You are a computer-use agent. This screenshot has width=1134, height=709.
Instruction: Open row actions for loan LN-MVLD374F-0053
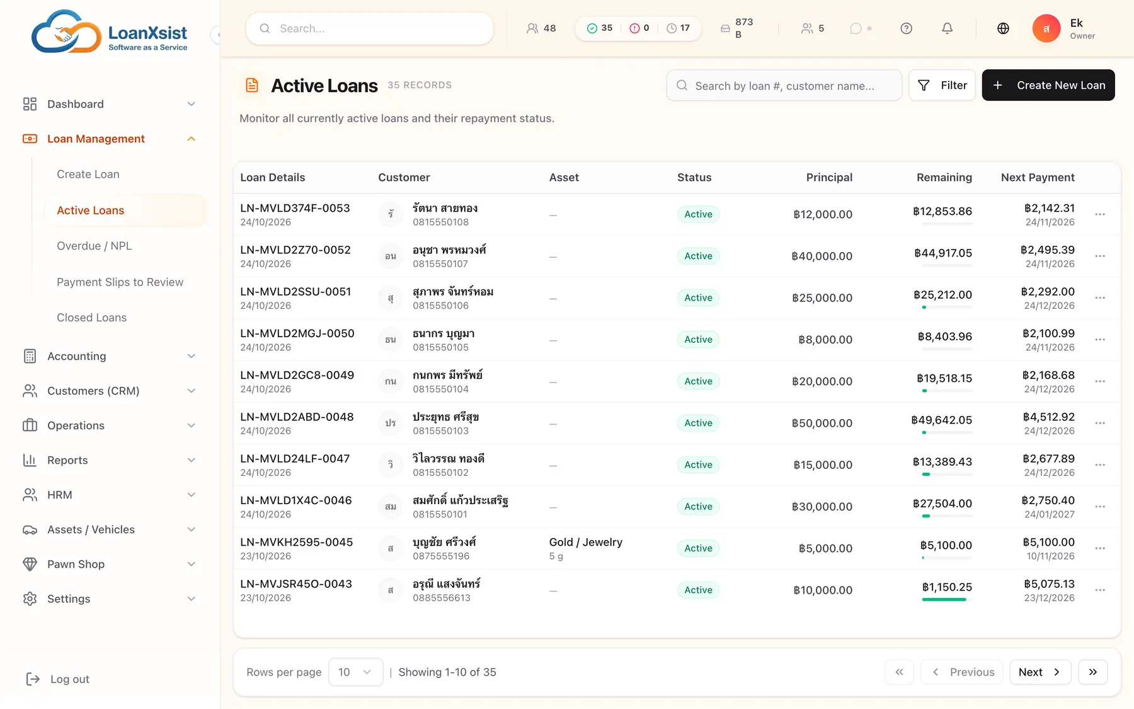(1100, 214)
